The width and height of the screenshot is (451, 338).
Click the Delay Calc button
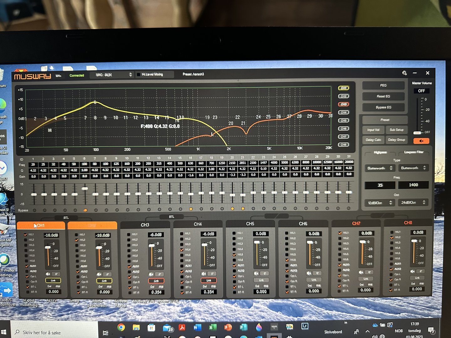pyautogui.click(x=373, y=140)
